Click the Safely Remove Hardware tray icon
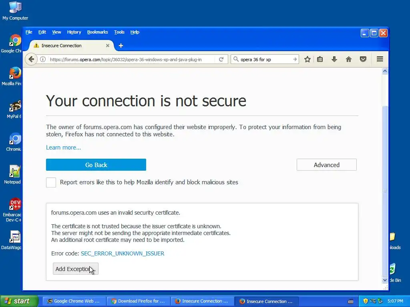Screen dimensions: 410x307 coord(380,301)
